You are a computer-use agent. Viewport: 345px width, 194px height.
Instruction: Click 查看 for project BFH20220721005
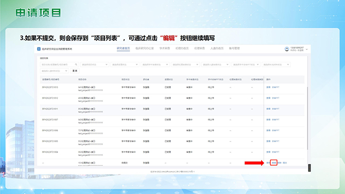(268, 141)
